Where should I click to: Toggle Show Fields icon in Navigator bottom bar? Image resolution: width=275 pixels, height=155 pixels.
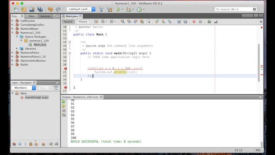click(20, 144)
